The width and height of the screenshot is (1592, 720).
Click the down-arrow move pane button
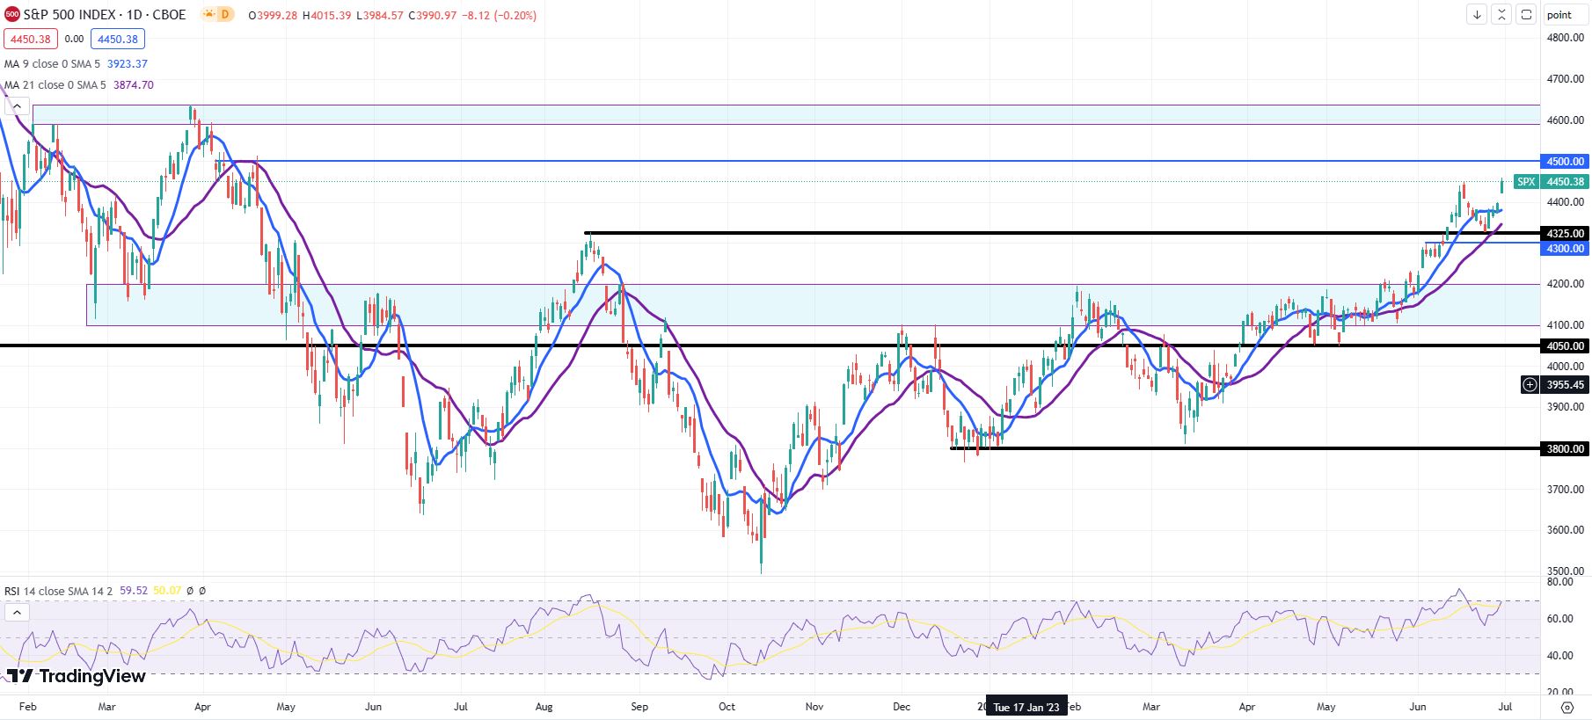[x=1477, y=15]
